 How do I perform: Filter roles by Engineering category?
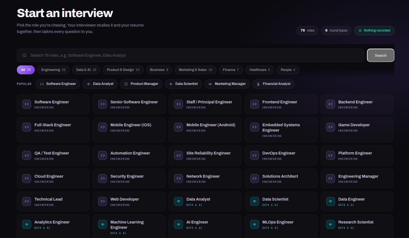tap(54, 70)
